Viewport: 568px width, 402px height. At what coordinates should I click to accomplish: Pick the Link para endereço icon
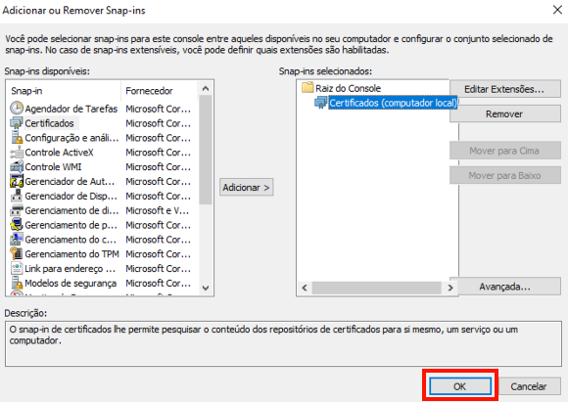tap(17, 268)
